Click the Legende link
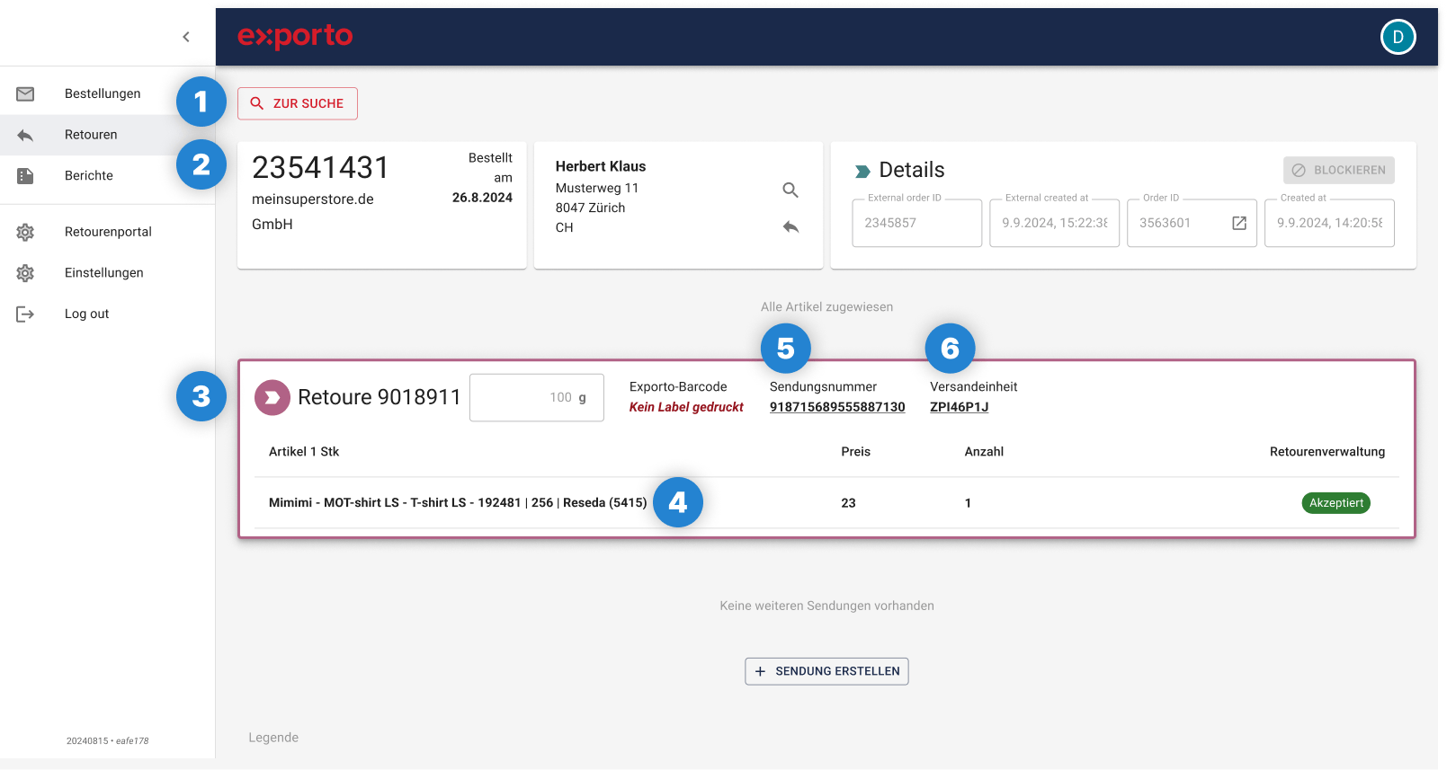This screenshot has height=770, width=1447. pyautogui.click(x=273, y=738)
